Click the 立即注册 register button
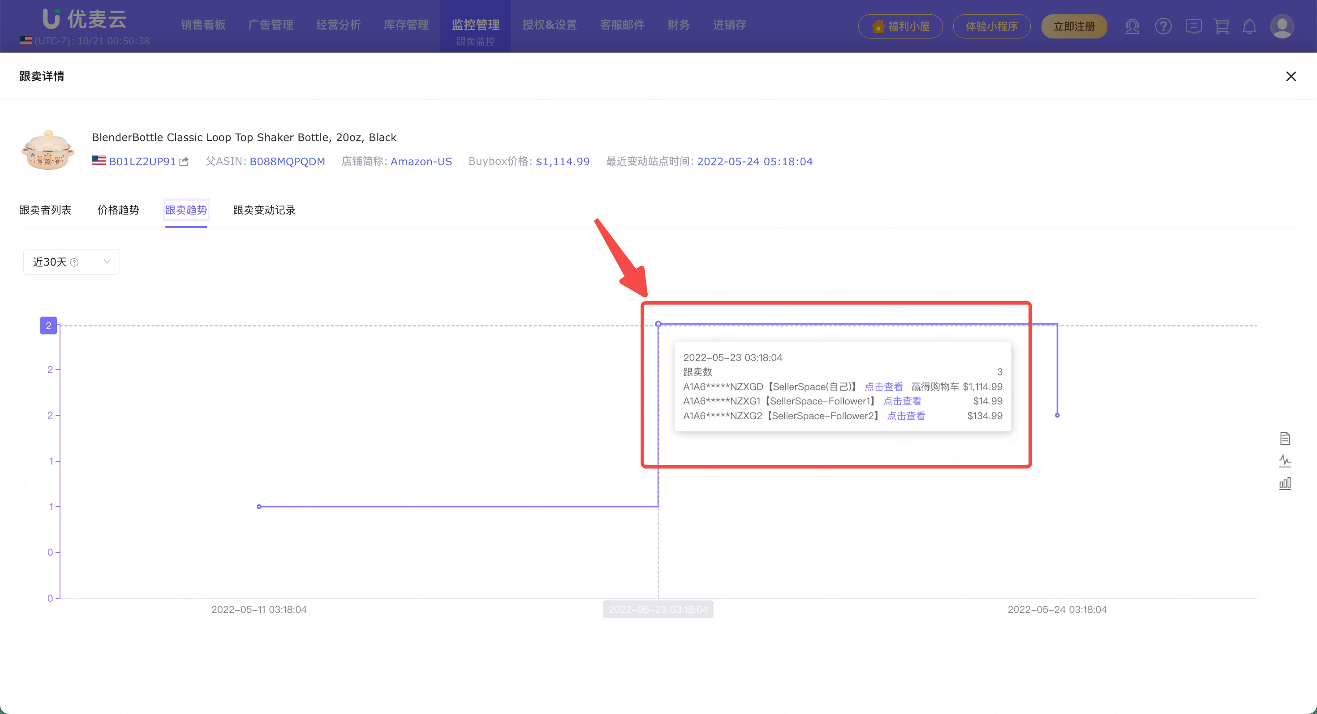The width and height of the screenshot is (1317, 714). pyautogui.click(x=1074, y=26)
